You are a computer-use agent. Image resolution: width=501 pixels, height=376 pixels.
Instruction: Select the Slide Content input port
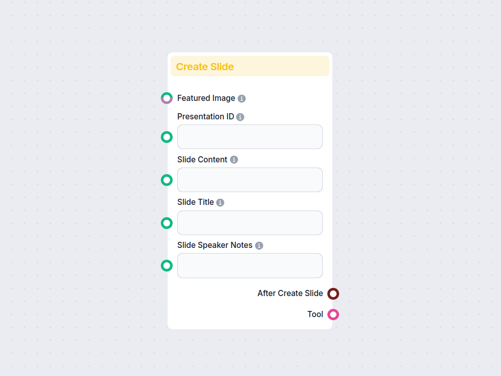pyautogui.click(x=166, y=180)
